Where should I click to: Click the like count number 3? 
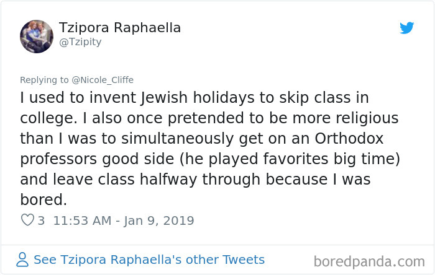42,220
